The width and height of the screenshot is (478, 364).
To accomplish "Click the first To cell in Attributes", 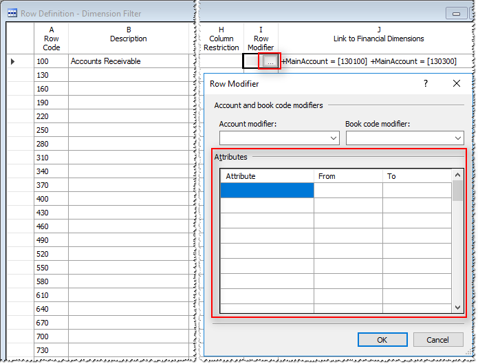I will point(417,191).
